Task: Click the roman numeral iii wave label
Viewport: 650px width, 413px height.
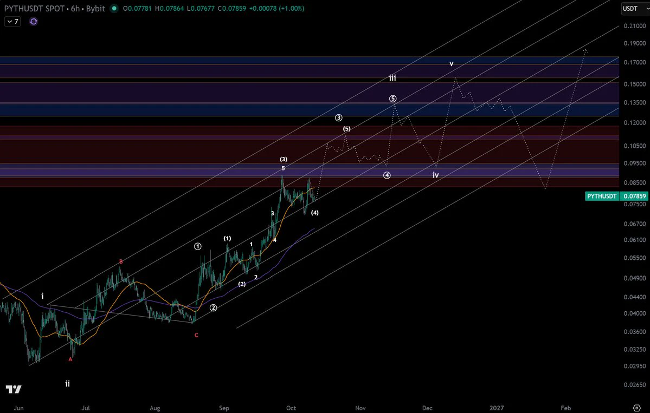Action: (x=392, y=78)
